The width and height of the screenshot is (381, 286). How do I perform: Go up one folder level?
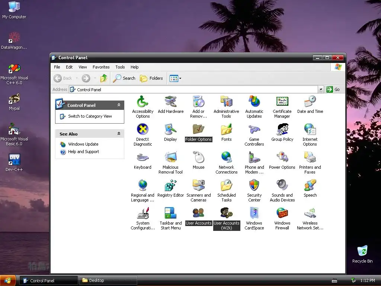pyautogui.click(x=104, y=78)
